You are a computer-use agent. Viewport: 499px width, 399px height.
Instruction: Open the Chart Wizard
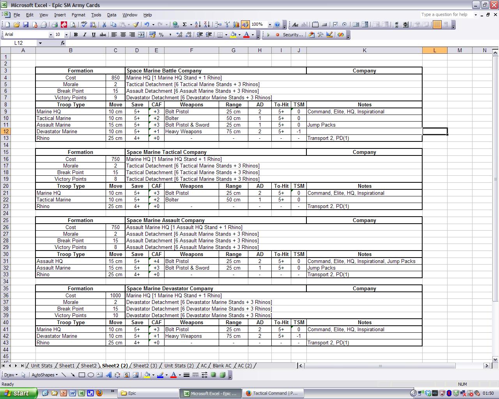(236, 25)
